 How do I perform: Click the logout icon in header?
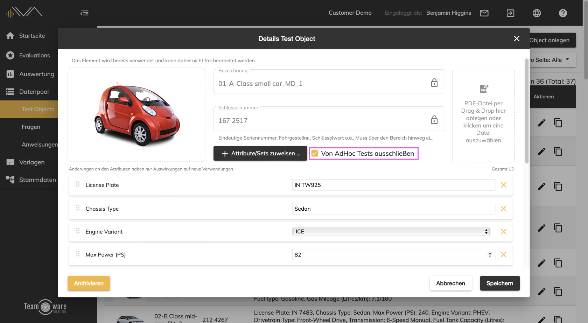point(511,13)
